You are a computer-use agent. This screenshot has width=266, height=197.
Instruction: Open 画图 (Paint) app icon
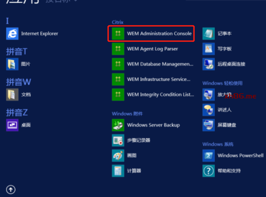(x=118, y=155)
